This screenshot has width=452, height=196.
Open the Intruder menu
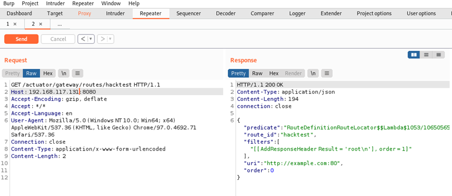(x=55, y=4)
